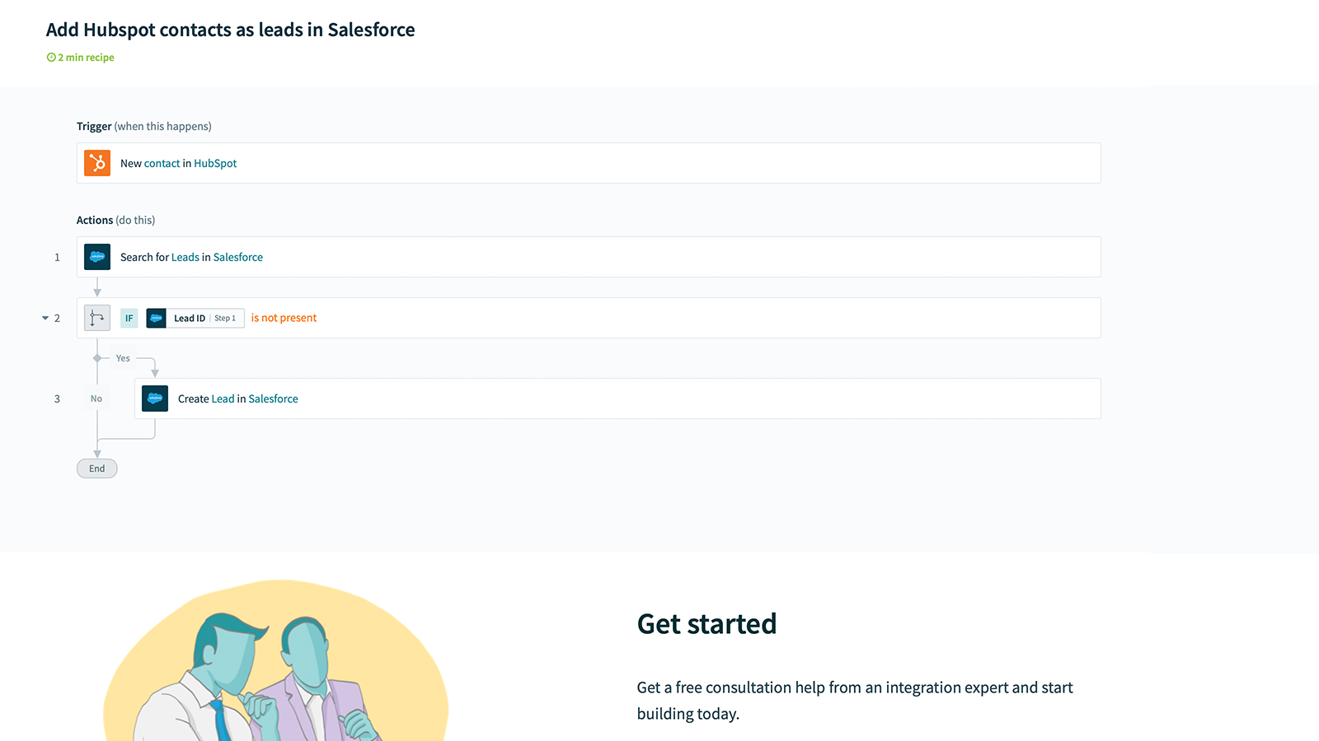Click the green IF badge in step 2

129,318
